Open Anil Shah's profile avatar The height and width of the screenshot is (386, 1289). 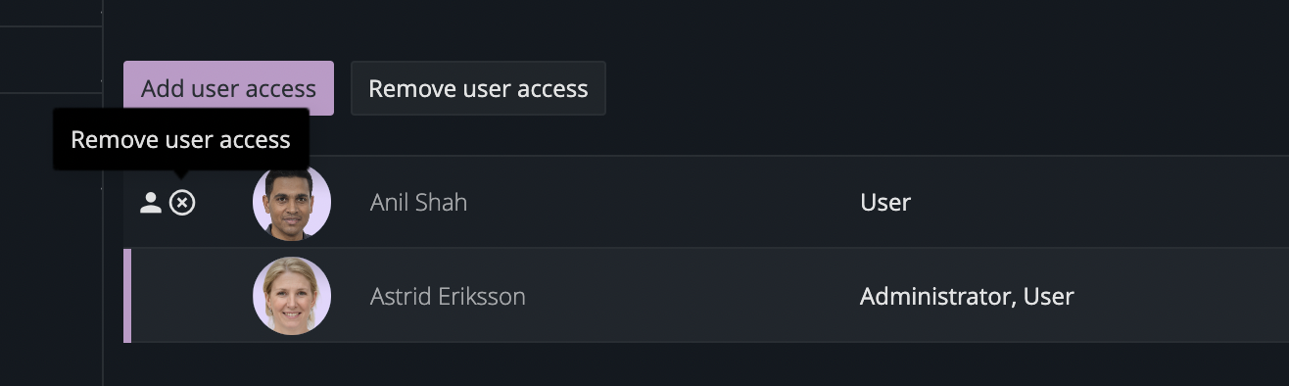click(292, 202)
